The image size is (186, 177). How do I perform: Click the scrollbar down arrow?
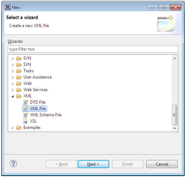(x=175, y=128)
